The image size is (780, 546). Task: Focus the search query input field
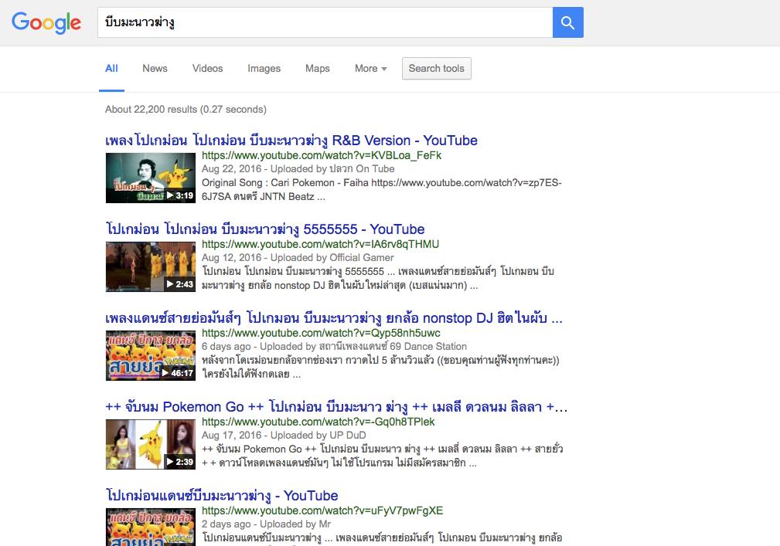point(325,22)
